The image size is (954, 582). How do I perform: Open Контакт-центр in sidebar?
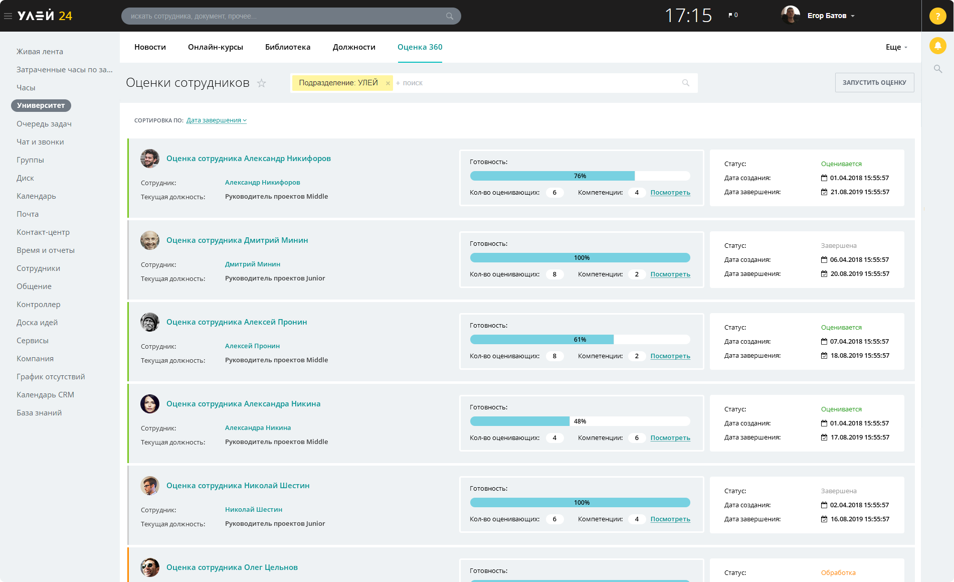(x=43, y=232)
